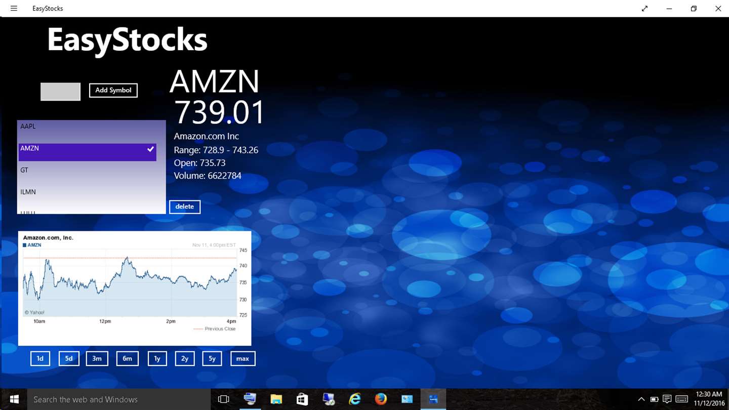Show the max chart range

click(243, 358)
